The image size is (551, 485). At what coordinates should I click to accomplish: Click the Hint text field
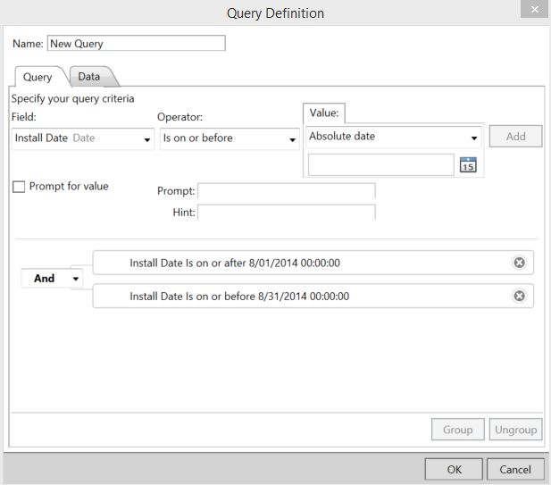click(x=287, y=213)
